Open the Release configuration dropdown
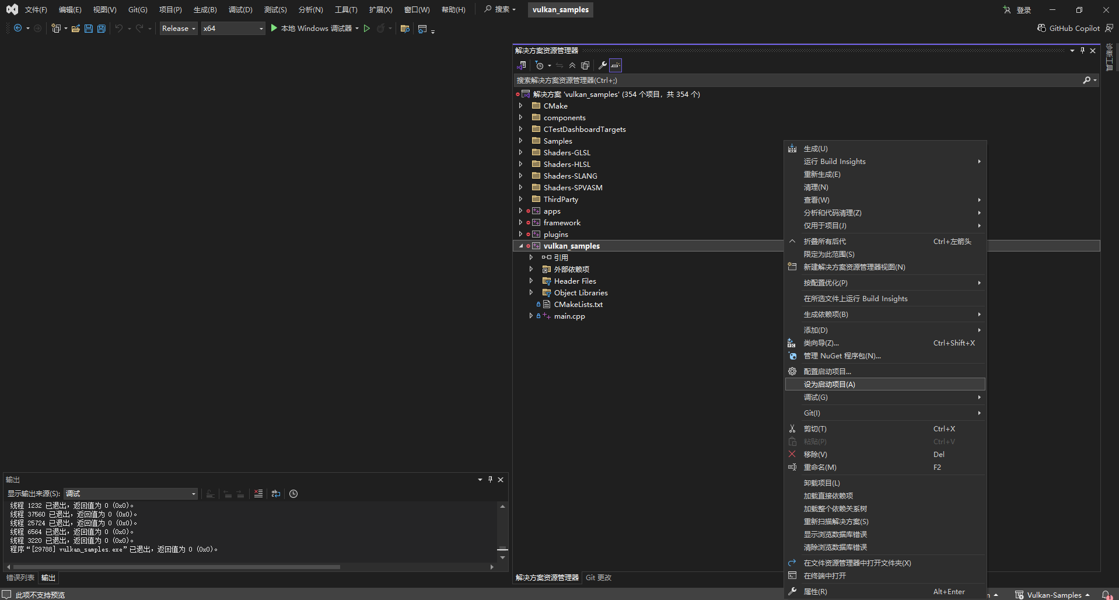This screenshot has height=600, width=1119. [x=179, y=28]
